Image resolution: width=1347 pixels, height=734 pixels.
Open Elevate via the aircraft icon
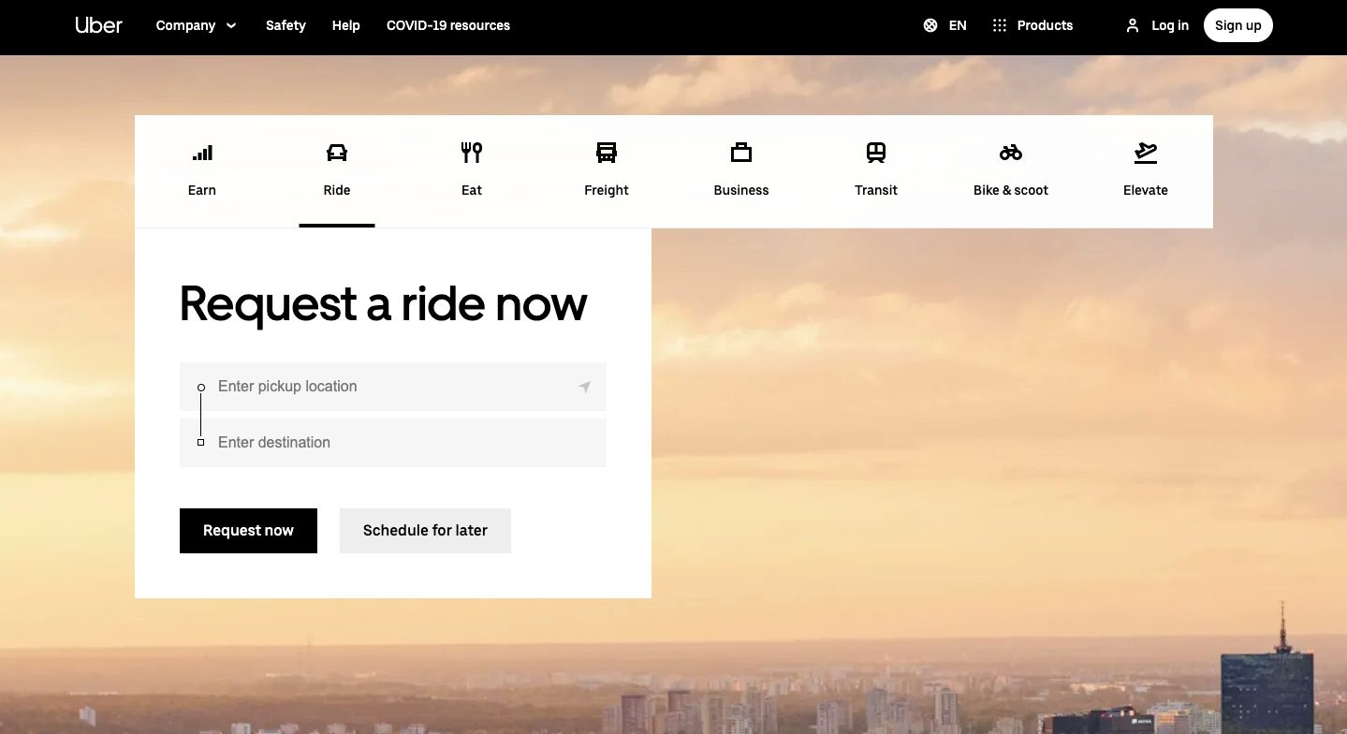click(1146, 153)
